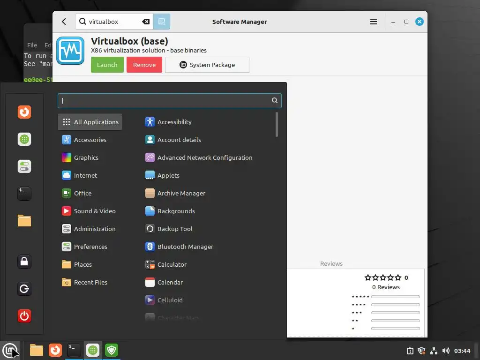480x360 pixels.
Task: Click the five-star rating bar in Reviews
Action: click(396, 297)
